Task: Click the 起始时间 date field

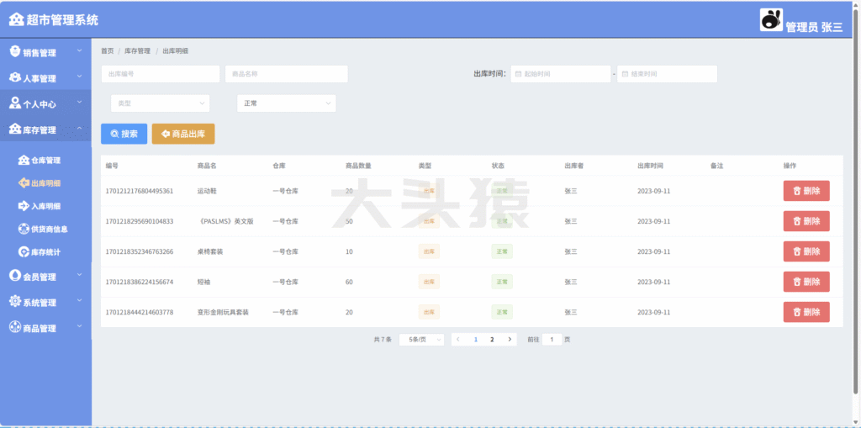Action: [561, 74]
